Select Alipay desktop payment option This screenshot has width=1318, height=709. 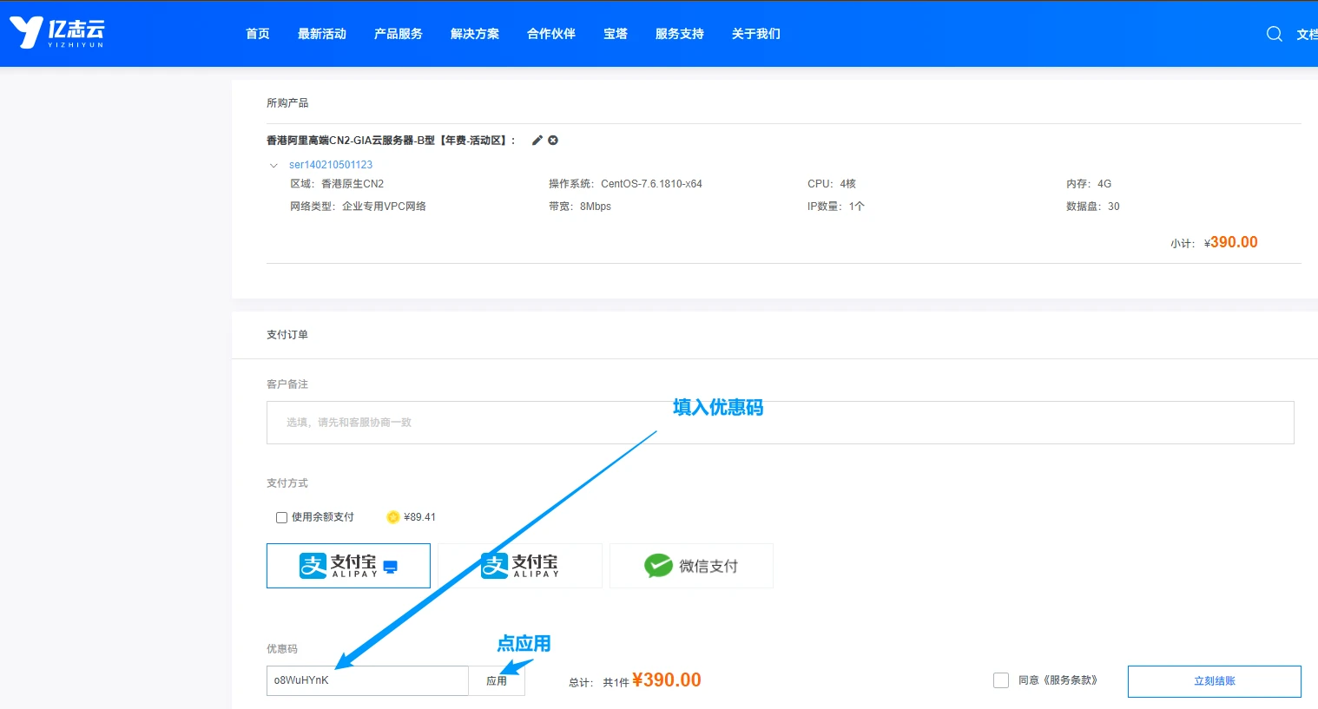coord(348,566)
